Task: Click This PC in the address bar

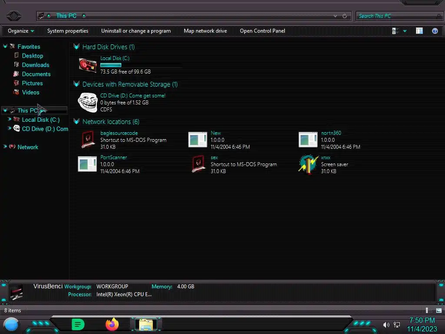Action: (66, 16)
